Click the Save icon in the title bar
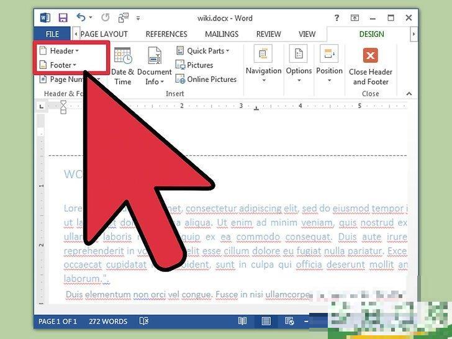 [x=63, y=18]
